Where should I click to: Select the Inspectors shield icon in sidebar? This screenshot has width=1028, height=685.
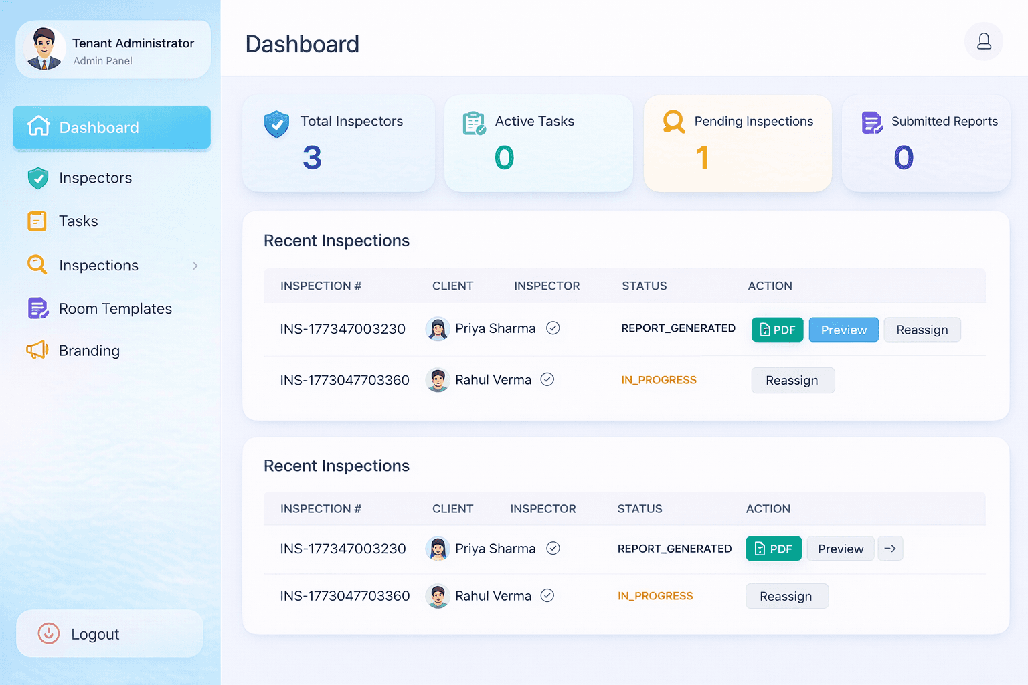point(38,177)
